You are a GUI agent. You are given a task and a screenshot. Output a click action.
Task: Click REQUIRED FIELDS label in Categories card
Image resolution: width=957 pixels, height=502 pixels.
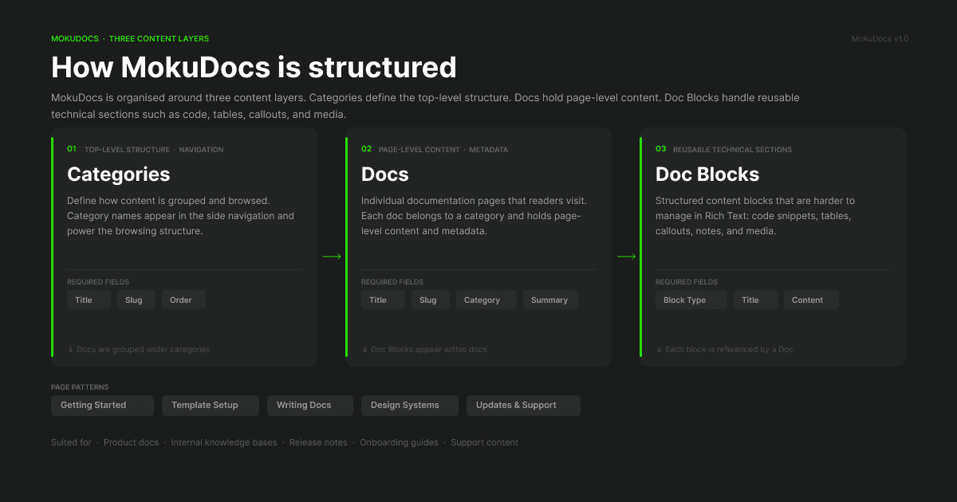pos(98,282)
